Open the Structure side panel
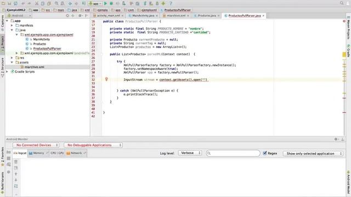The height and width of the screenshot is (197, 351). coord(2,67)
